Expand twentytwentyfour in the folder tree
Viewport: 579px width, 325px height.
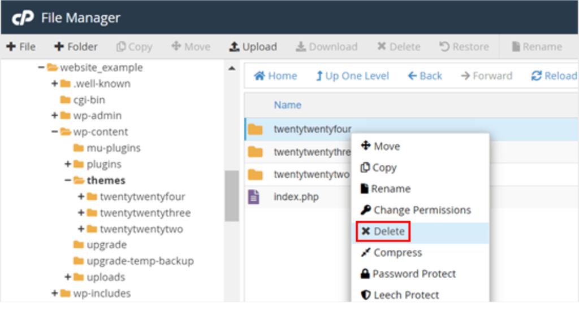click(81, 196)
